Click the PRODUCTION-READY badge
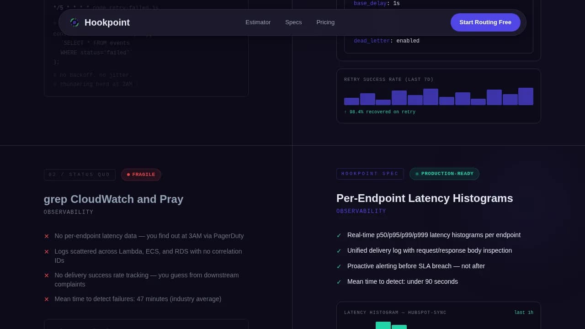This screenshot has width=585, height=329. coord(444,174)
